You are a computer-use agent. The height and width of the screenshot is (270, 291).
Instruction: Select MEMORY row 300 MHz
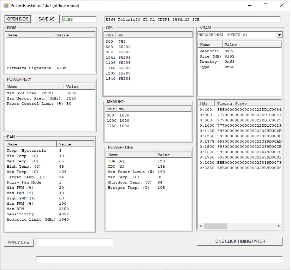[148, 115]
